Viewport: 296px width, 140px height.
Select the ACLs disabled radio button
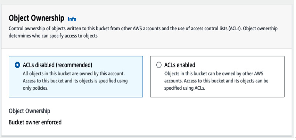click(x=17, y=65)
